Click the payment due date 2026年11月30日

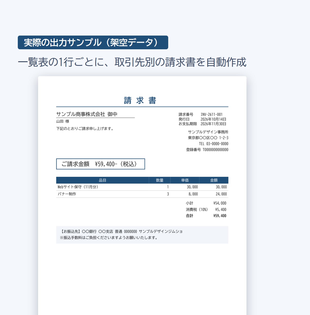[x=213, y=124]
